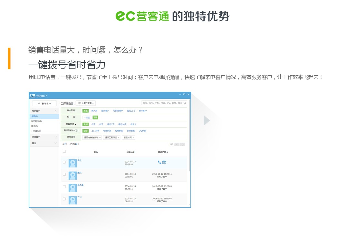Viewport: 348px width, 236px height.
Task: Click the question mark next to 最后联系方式
Action: coord(77,130)
